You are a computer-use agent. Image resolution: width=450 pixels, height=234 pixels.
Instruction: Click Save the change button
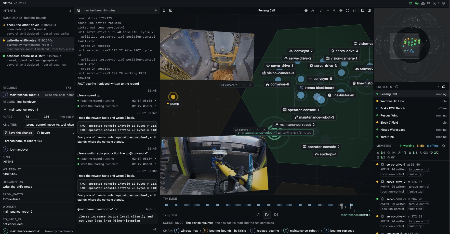point(18,133)
